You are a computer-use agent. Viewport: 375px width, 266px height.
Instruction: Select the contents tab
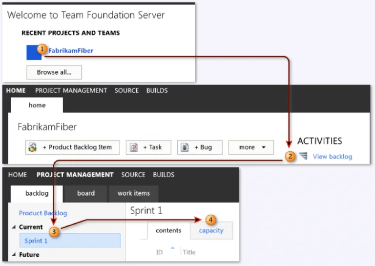tap(168, 230)
